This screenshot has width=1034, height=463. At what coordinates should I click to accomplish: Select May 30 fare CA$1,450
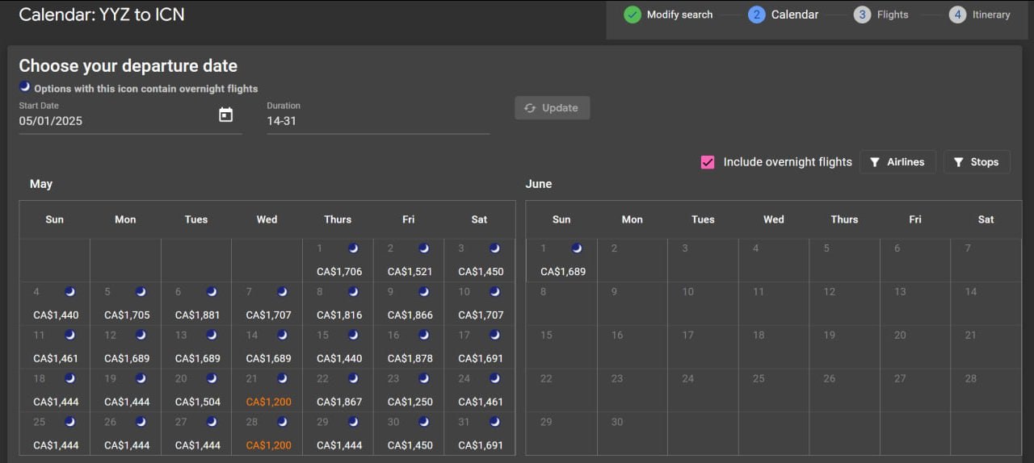click(410, 445)
